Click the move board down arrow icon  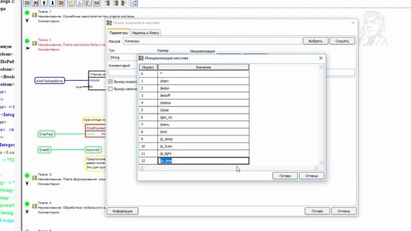pos(53,3)
